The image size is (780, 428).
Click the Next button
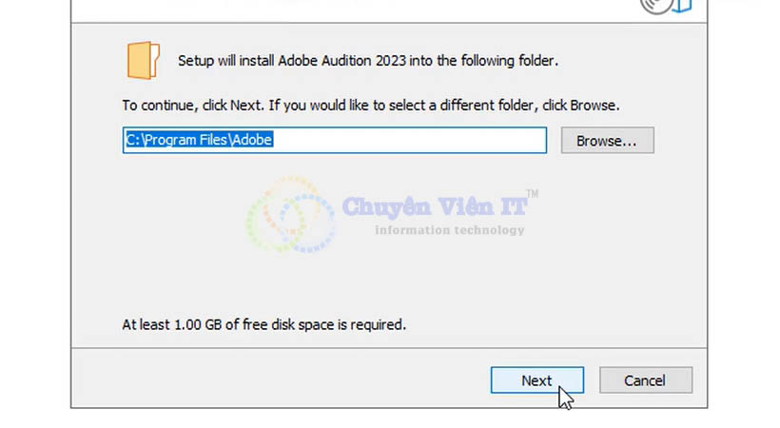click(x=536, y=380)
